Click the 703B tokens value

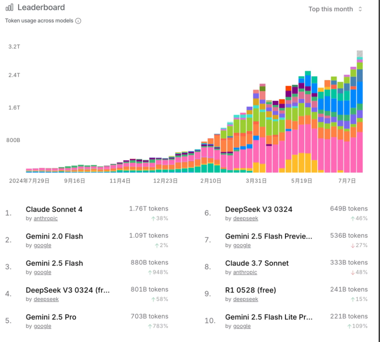149,316
